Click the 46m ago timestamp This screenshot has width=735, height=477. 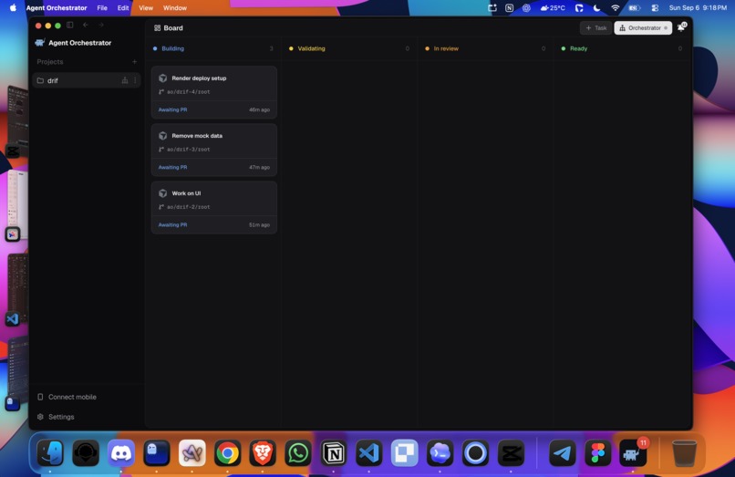click(259, 109)
